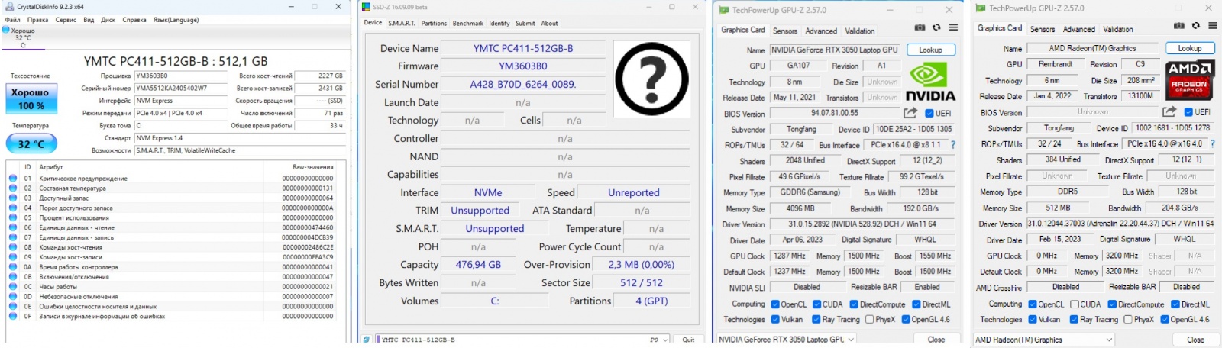Click the status circle of attribute 0C Часы работы
The height and width of the screenshot is (348, 1222).
point(13,287)
